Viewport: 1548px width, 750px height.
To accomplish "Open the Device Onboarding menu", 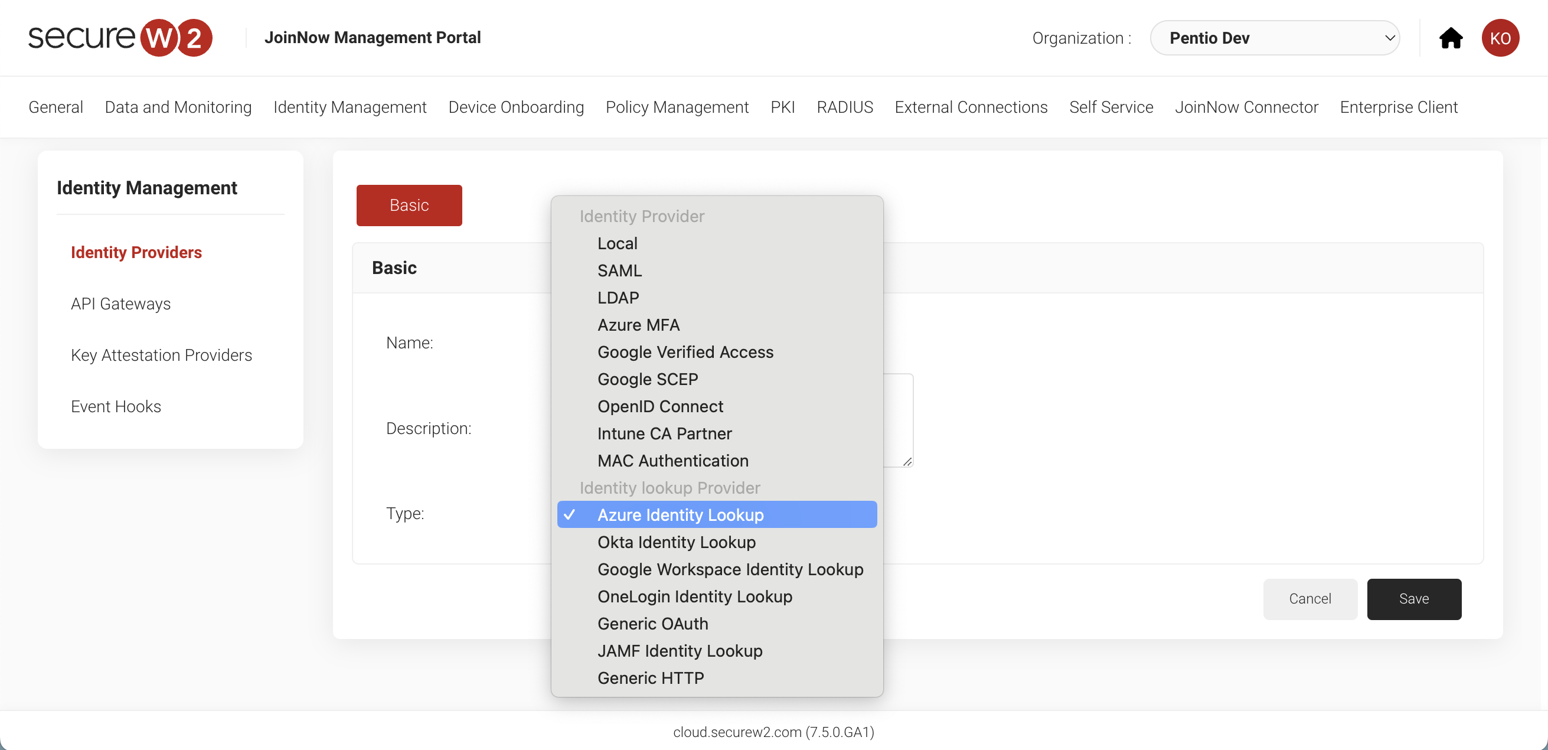I will click(x=515, y=107).
